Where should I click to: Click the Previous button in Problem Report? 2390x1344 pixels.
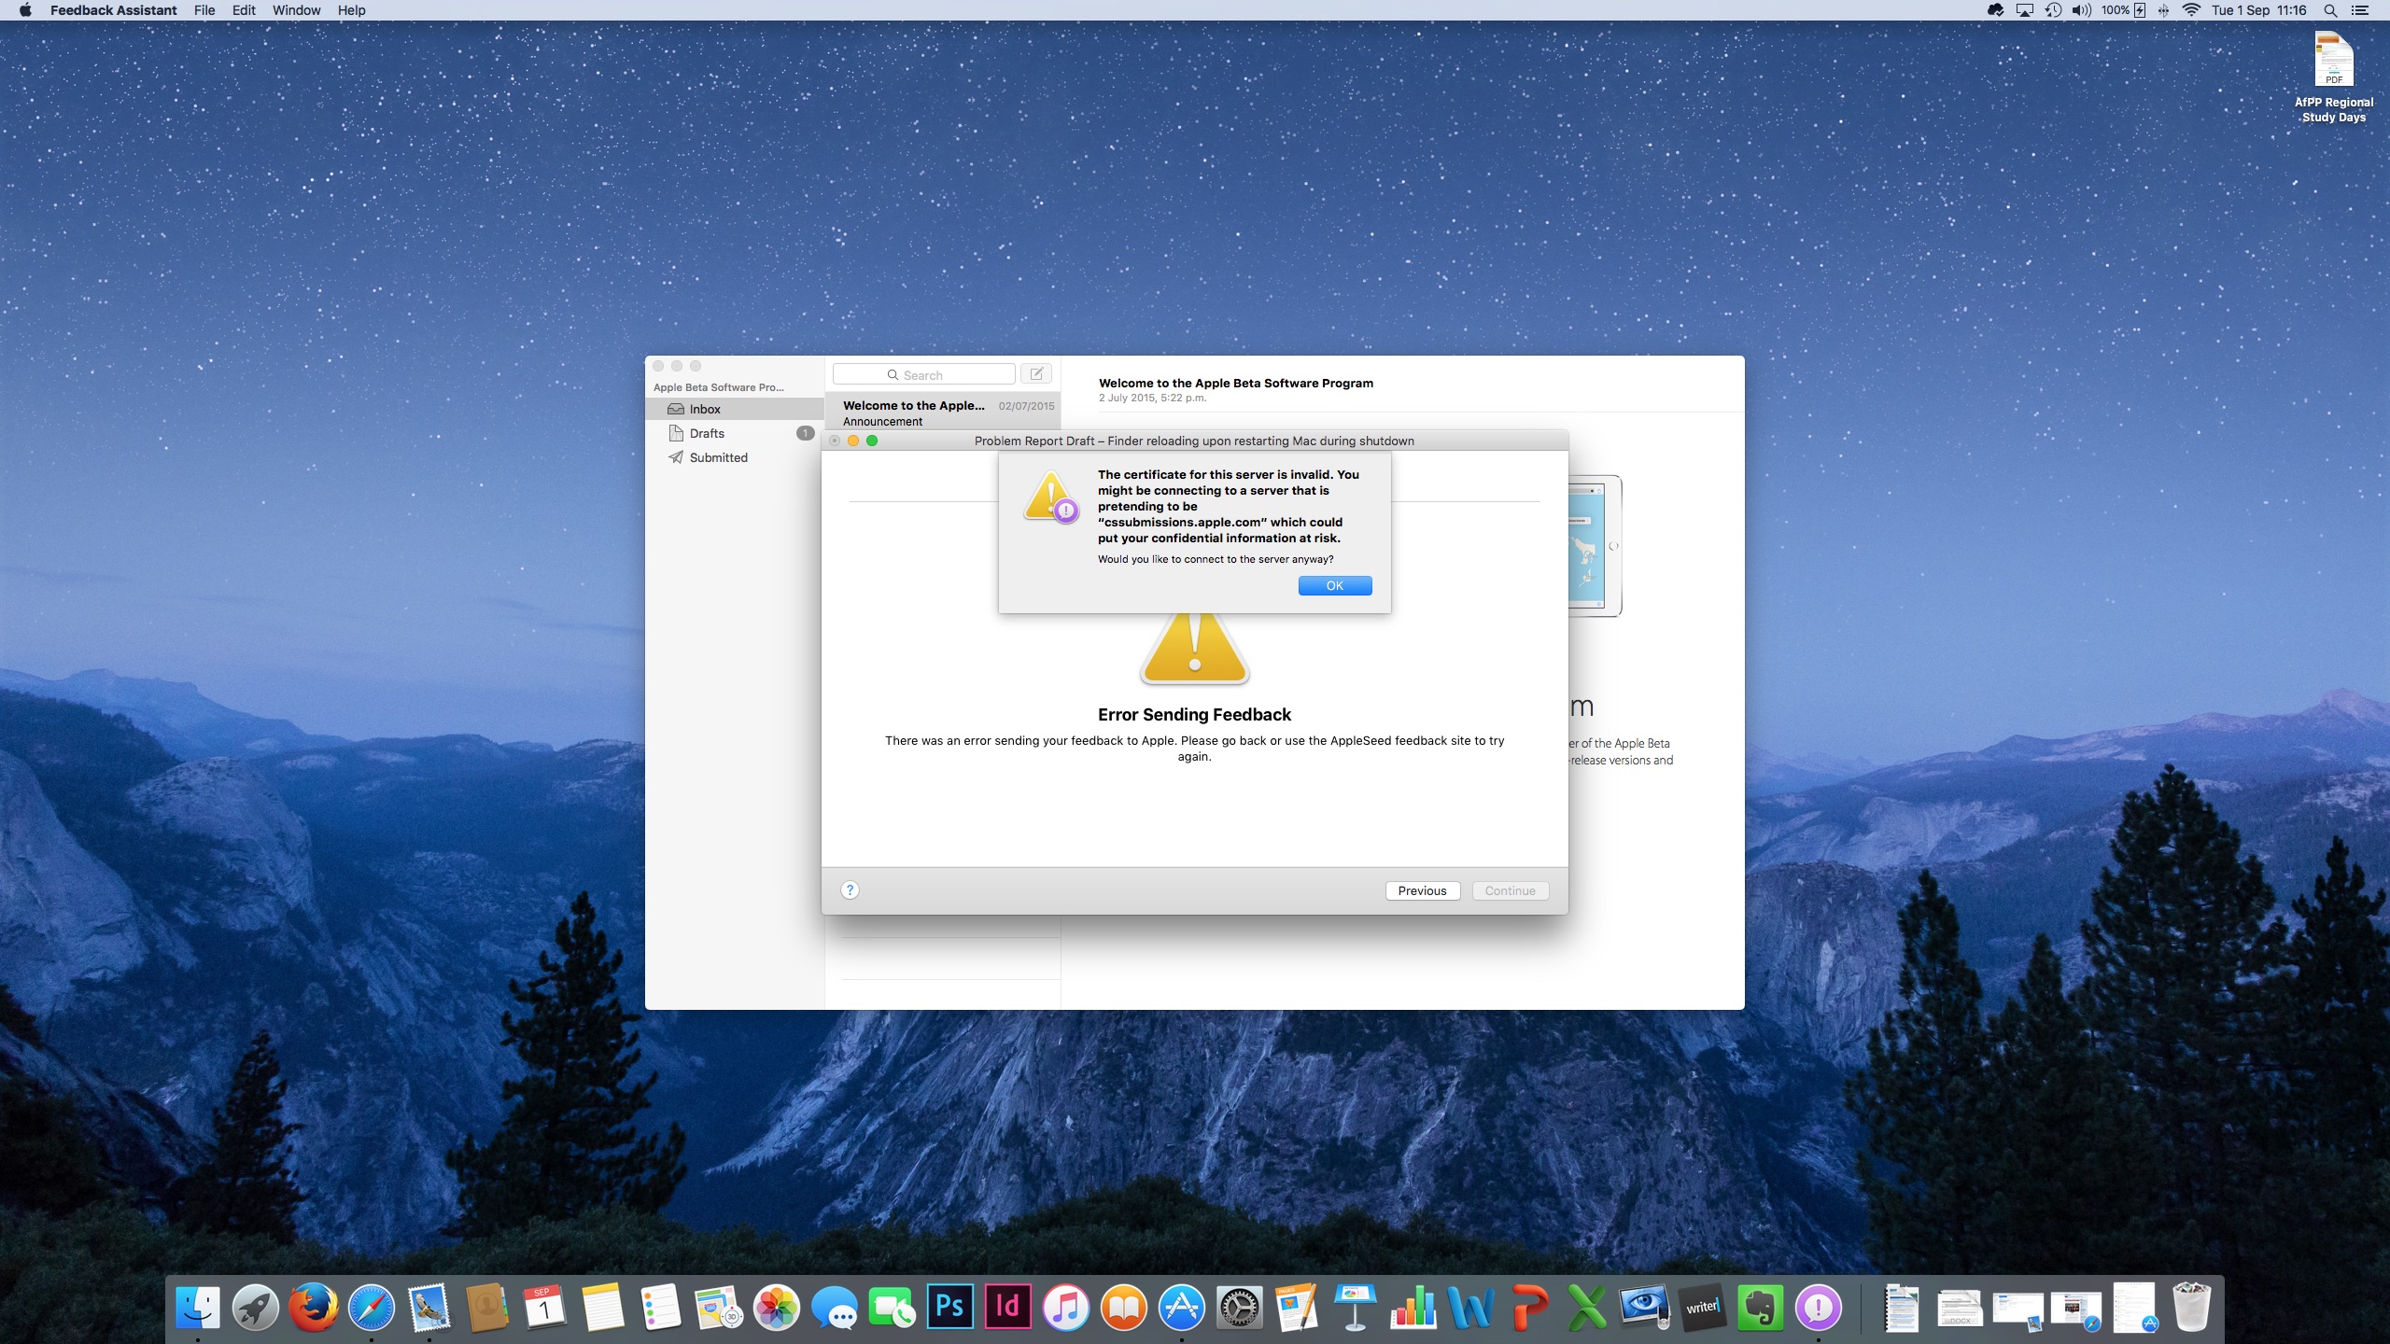(x=1422, y=890)
